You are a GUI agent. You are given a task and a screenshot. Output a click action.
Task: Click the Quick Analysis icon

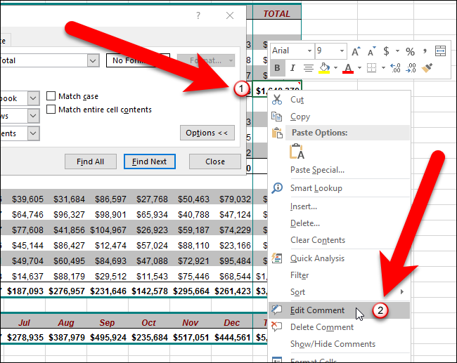click(x=276, y=258)
